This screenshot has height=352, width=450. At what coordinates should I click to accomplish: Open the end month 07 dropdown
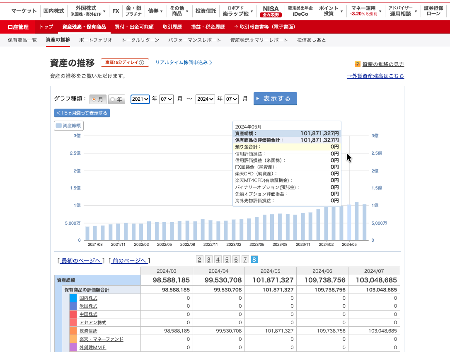(232, 99)
